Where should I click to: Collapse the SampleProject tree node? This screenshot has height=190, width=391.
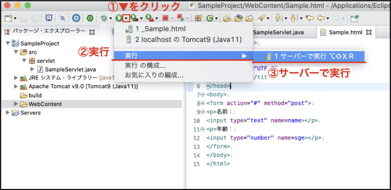pyautogui.click(x=7, y=43)
